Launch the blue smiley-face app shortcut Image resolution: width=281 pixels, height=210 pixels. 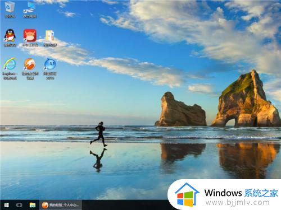pos(50,68)
